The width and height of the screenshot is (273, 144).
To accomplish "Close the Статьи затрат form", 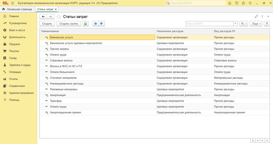I will pos(268,17).
